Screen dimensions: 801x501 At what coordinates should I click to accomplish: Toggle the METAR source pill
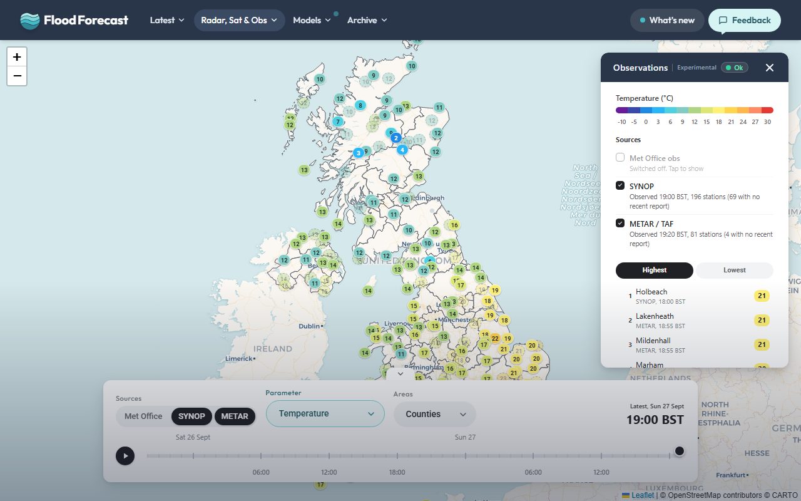235,416
